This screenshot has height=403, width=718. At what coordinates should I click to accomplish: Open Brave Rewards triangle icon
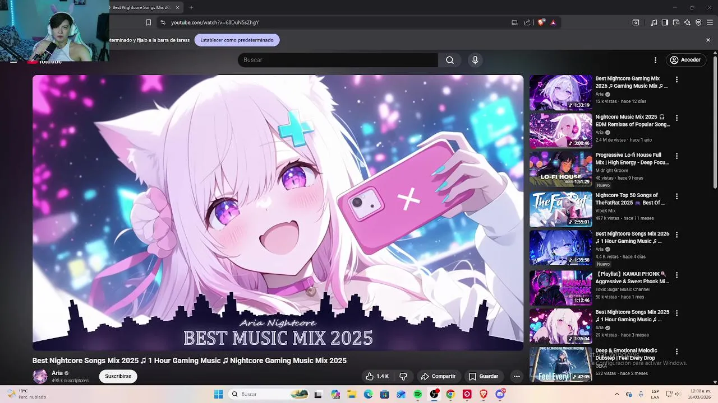point(553,22)
